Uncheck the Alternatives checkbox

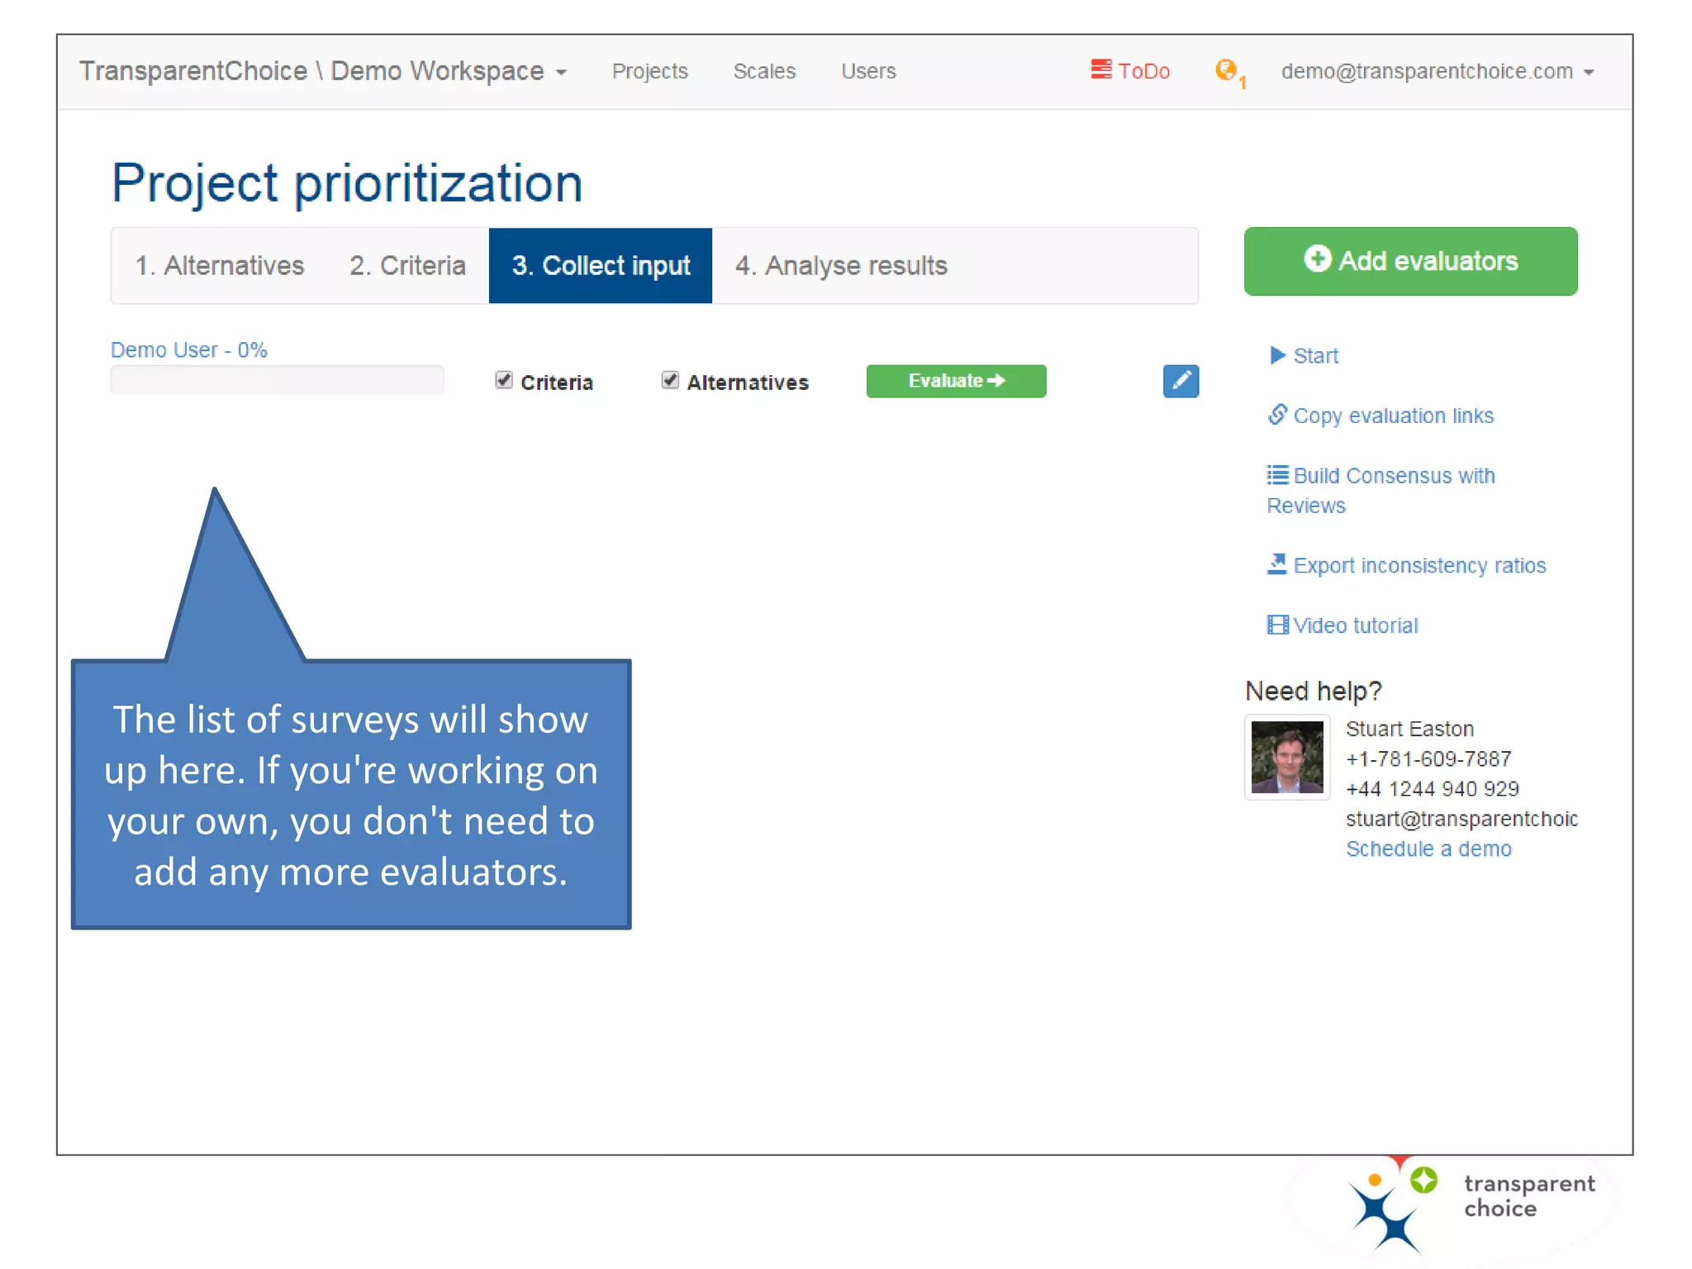point(670,380)
